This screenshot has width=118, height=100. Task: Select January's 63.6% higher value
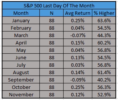click(104, 20)
